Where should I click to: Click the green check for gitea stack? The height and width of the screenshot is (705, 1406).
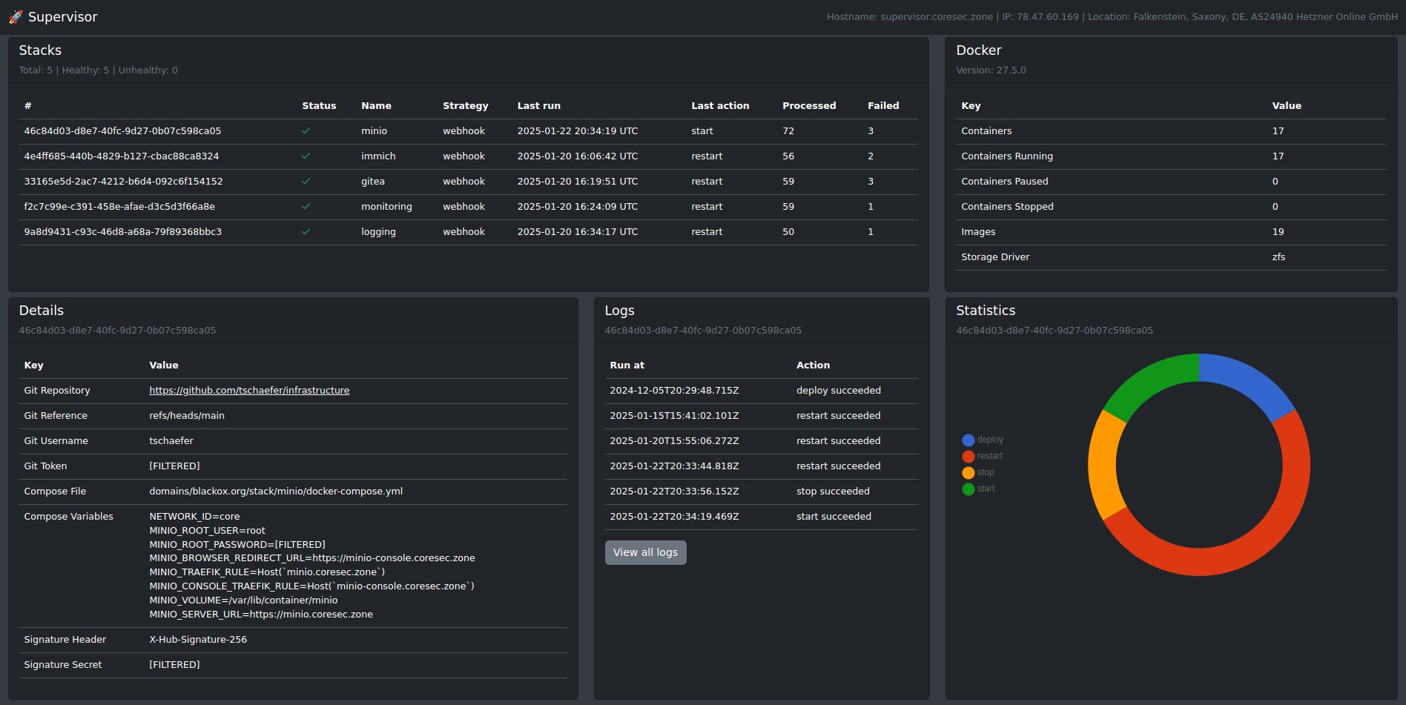[306, 182]
